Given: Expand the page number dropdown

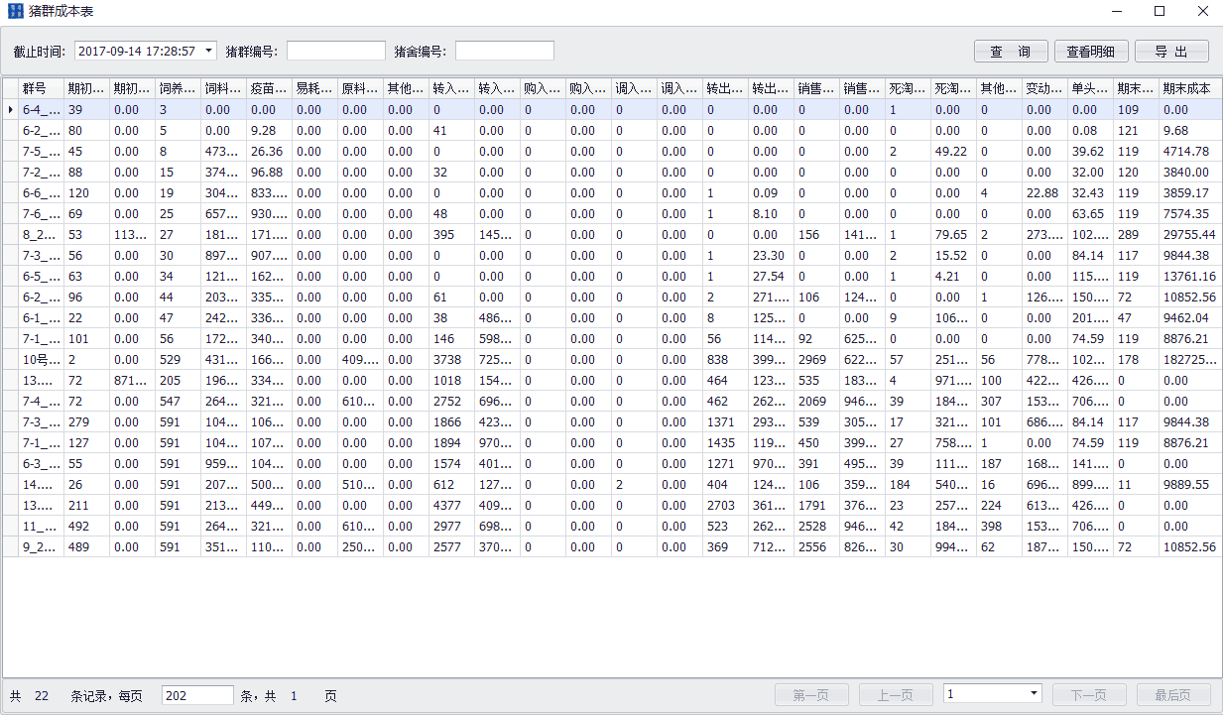Looking at the screenshot, I should [x=1035, y=694].
